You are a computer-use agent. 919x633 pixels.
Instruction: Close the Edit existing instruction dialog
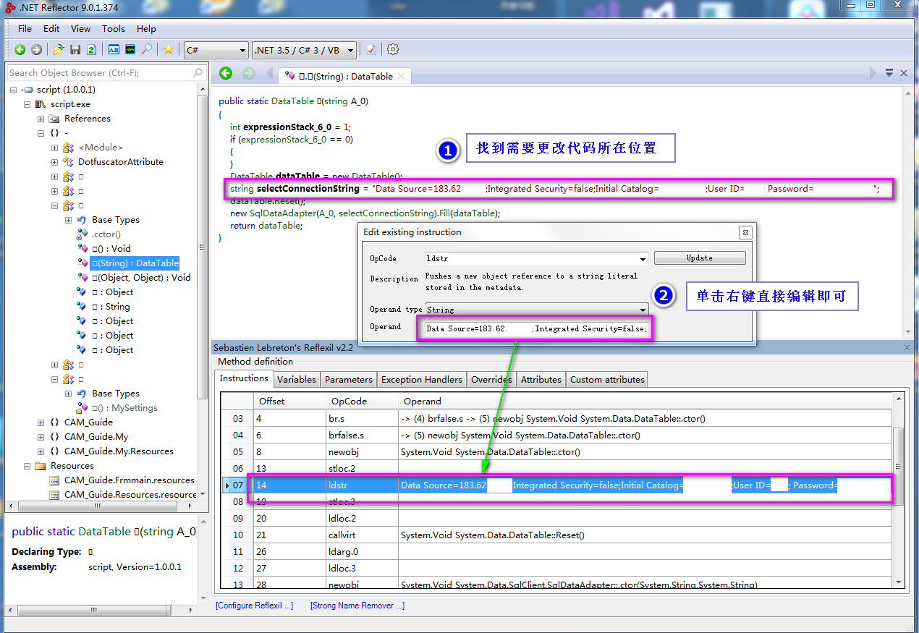click(745, 232)
